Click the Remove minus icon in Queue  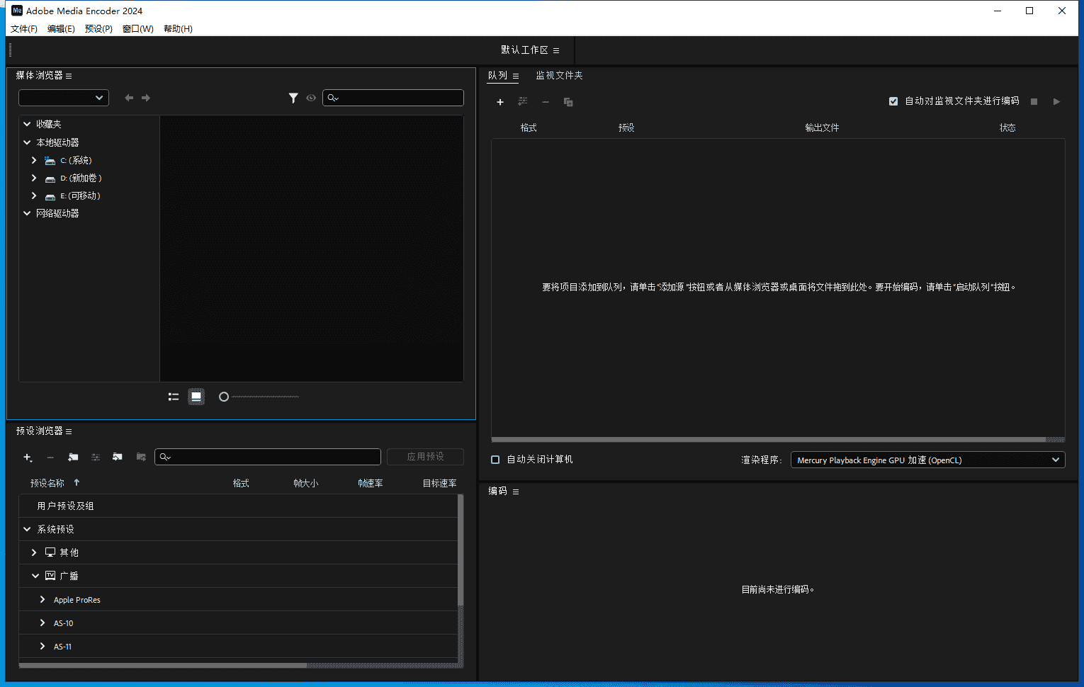(x=546, y=102)
